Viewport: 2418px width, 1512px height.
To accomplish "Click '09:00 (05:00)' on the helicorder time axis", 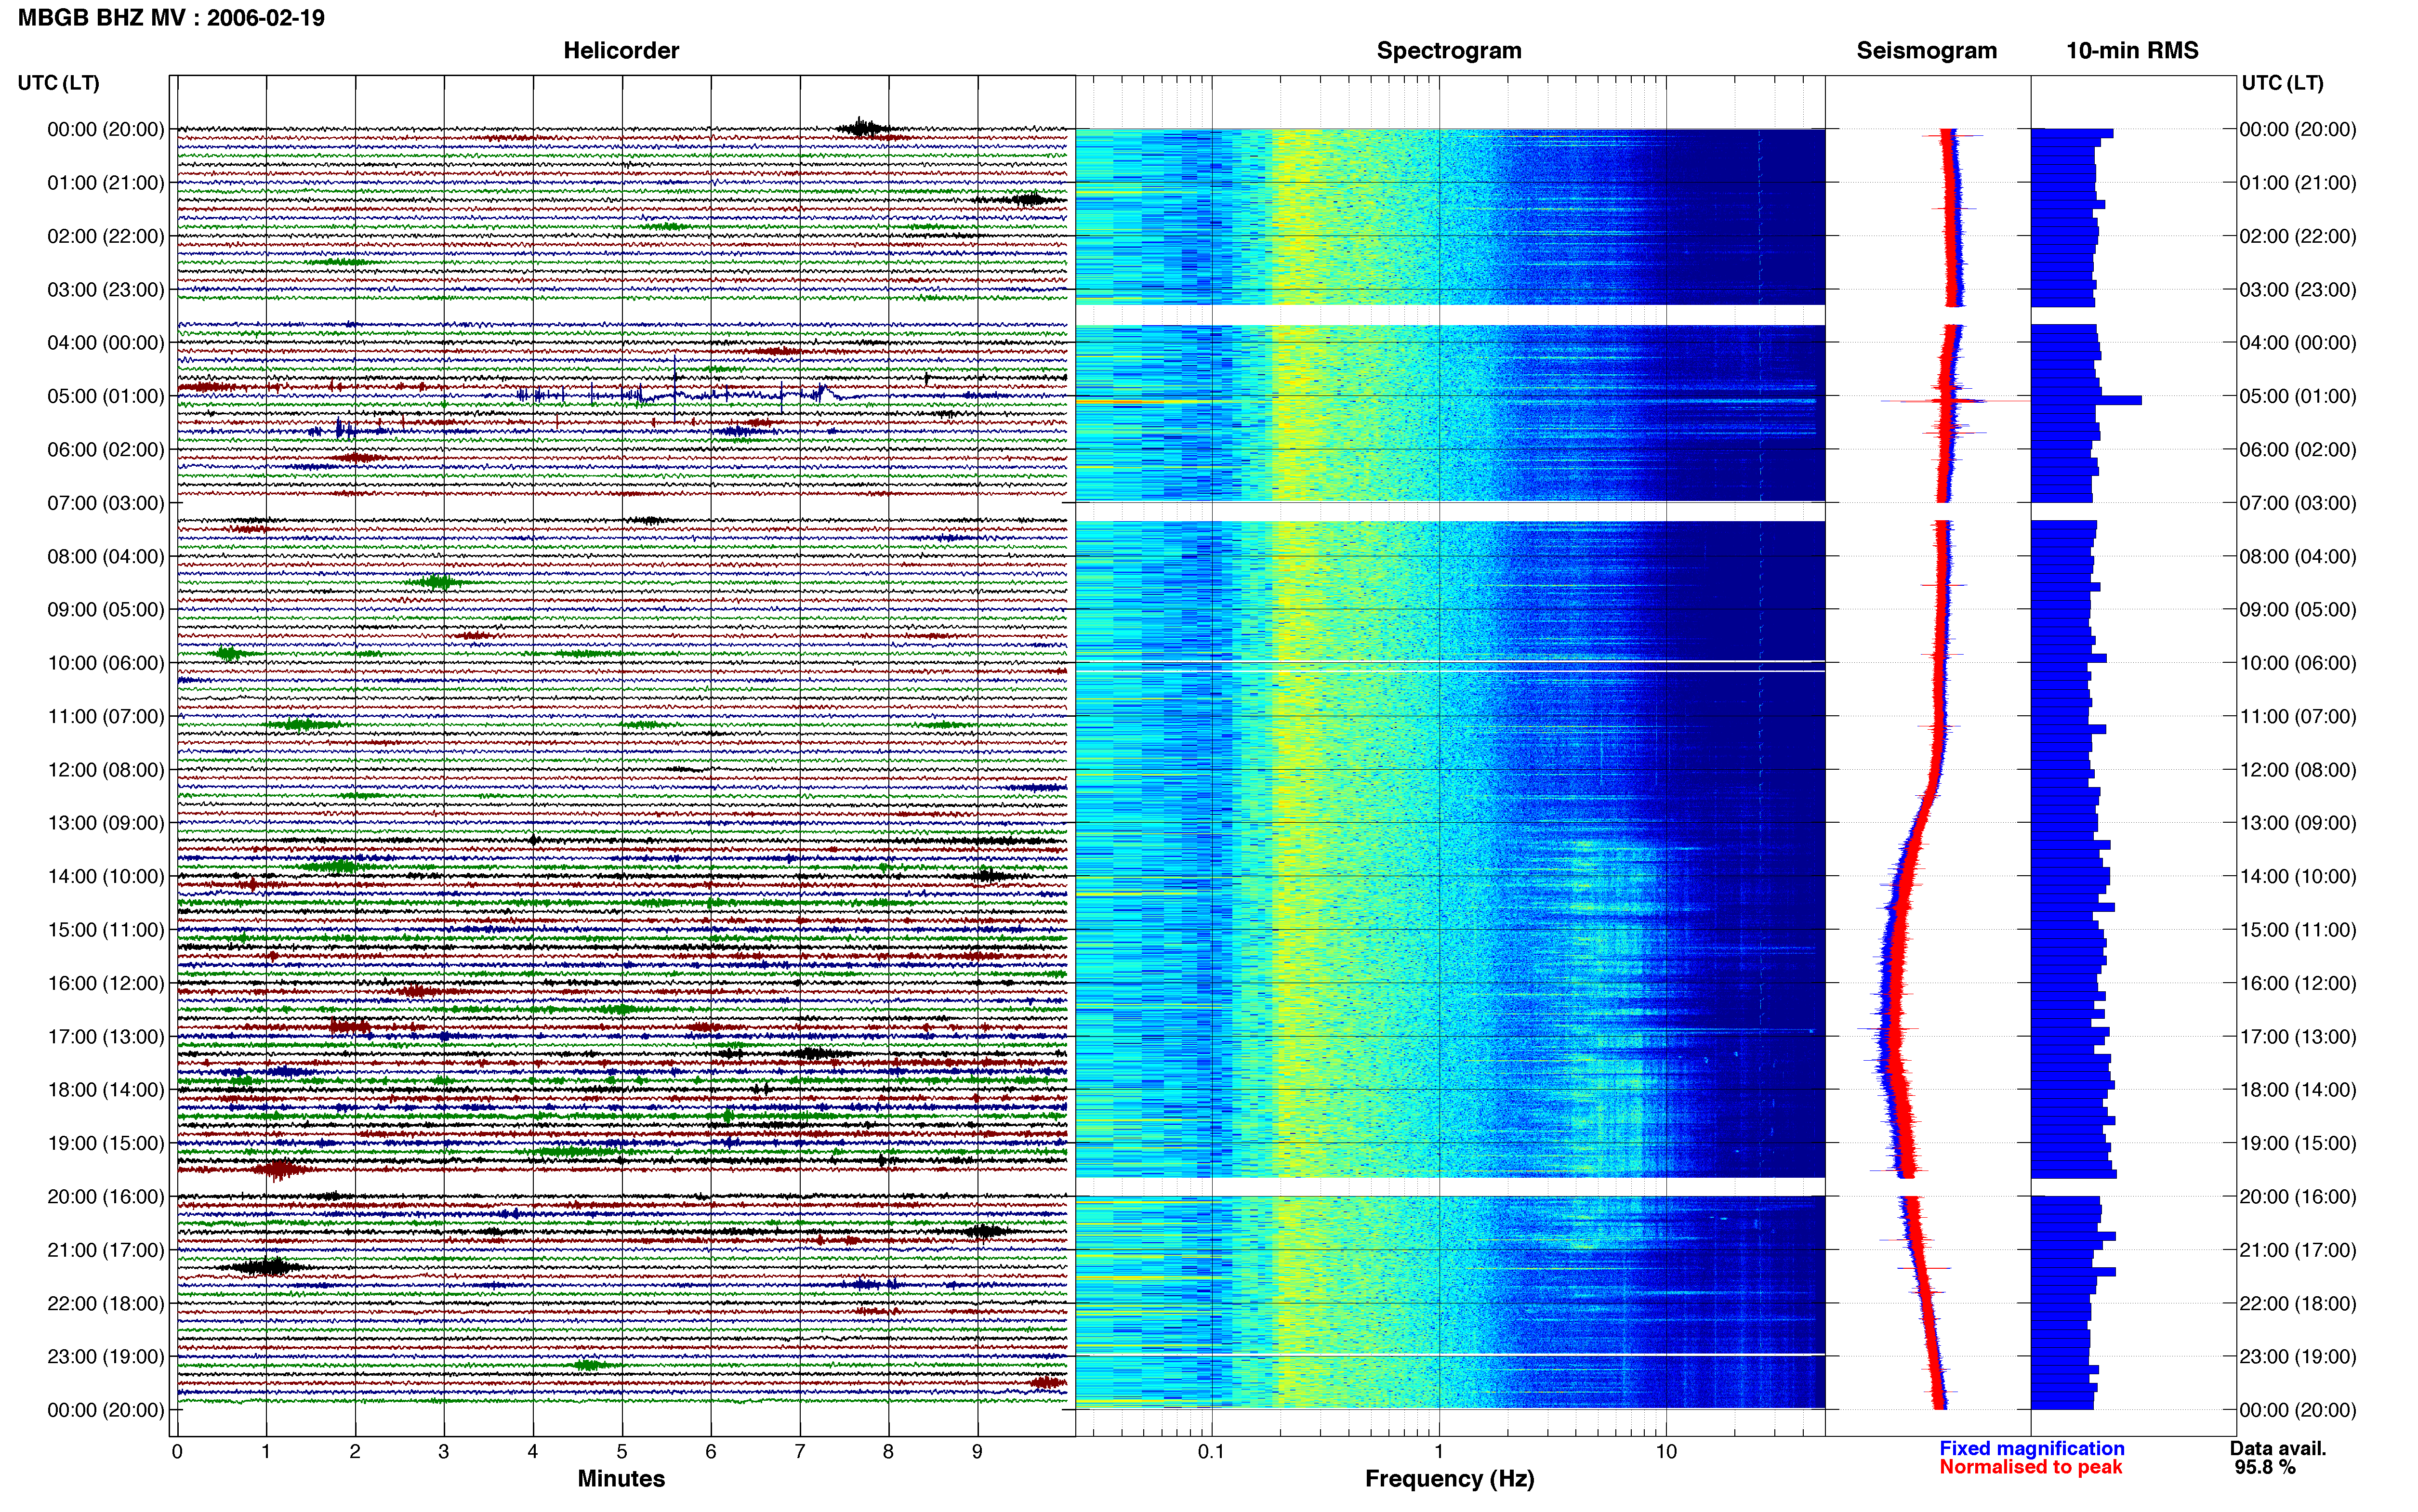I will coord(106,610).
